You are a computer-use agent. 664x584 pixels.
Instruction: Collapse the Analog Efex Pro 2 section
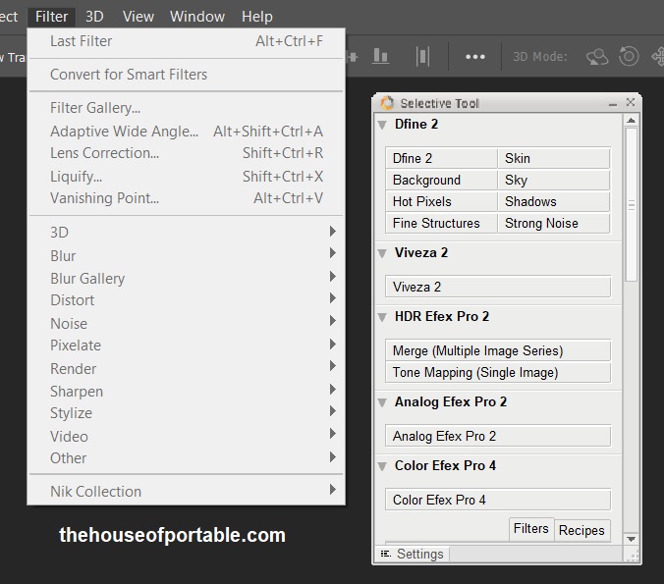(382, 402)
